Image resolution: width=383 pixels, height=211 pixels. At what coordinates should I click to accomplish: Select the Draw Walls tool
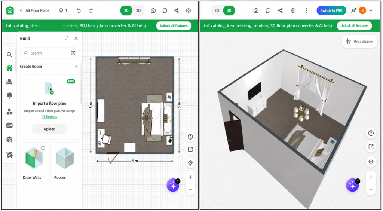(34, 163)
